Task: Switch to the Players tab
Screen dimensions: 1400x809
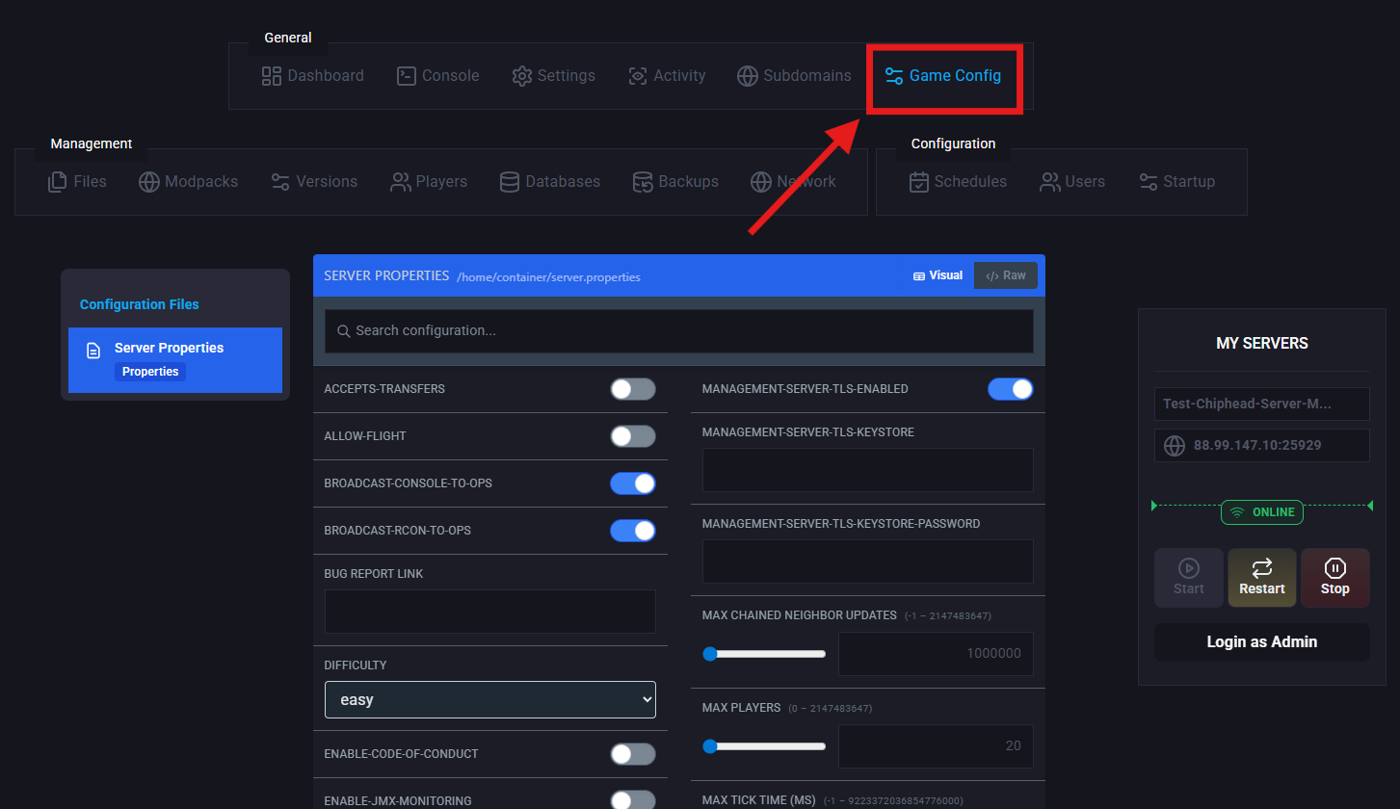Action: pyautogui.click(x=429, y=182)
